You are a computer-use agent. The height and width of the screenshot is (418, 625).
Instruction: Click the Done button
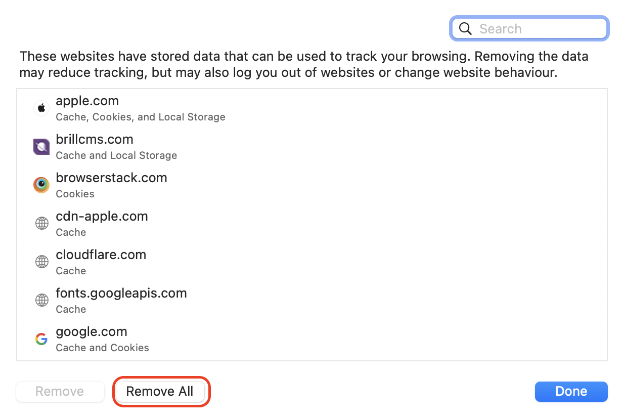(x=571, y=391)
